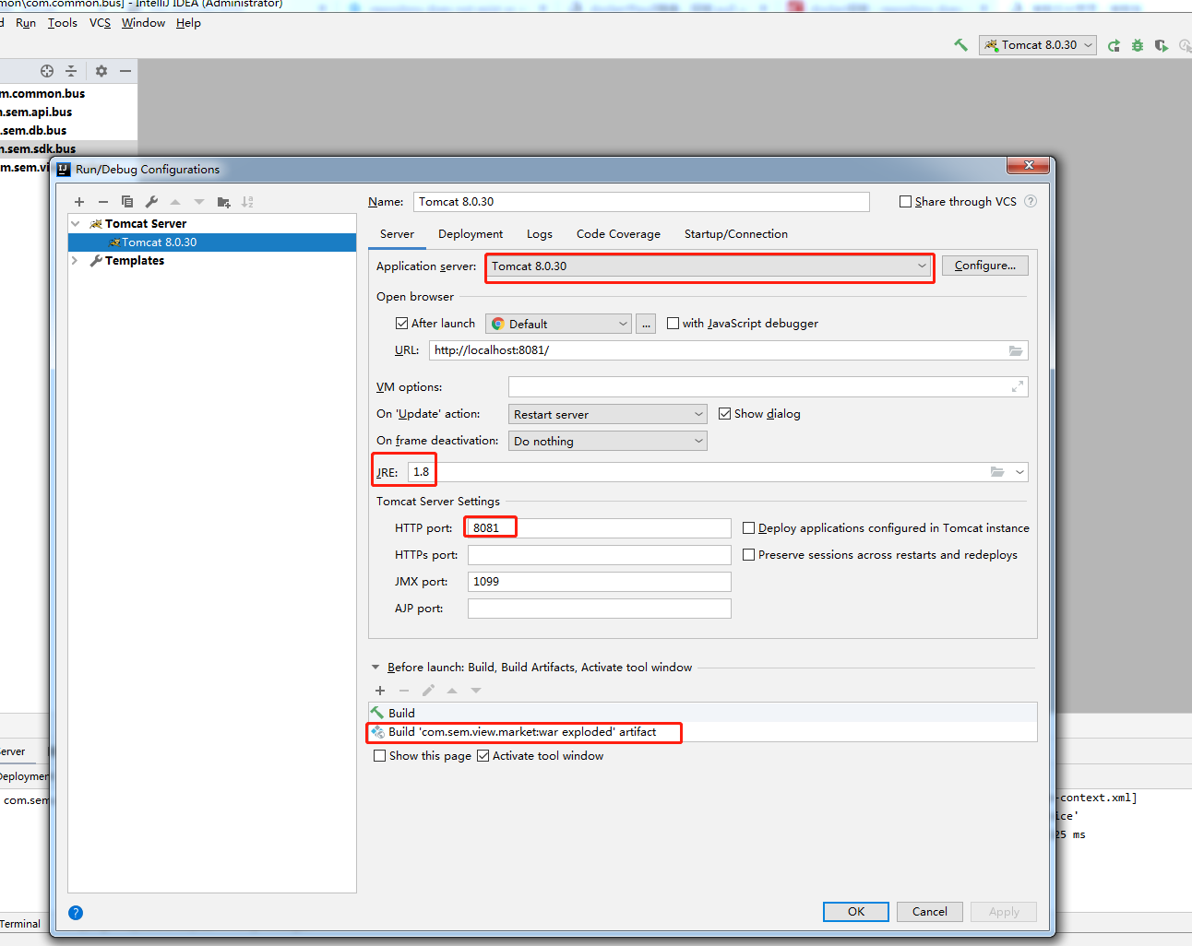Viewport: 1192px width, 946px height.
Task: Expand the JRE dropdown arrow
Action: coord(1019,472)
